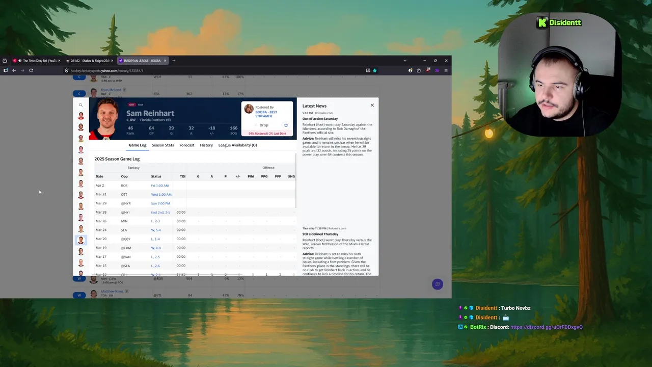The width and height of the screenshot is (652, 367).
Task: Expand the list all tabs chevron
Action: point(405,61)
